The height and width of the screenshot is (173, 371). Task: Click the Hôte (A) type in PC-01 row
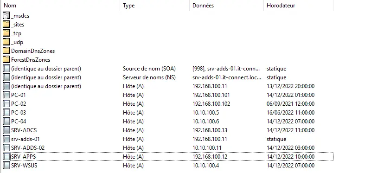pos(133,95)
